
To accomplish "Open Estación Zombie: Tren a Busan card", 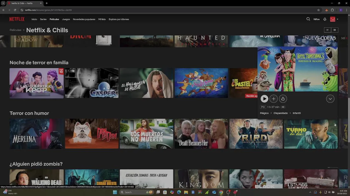I will (147, 179).
